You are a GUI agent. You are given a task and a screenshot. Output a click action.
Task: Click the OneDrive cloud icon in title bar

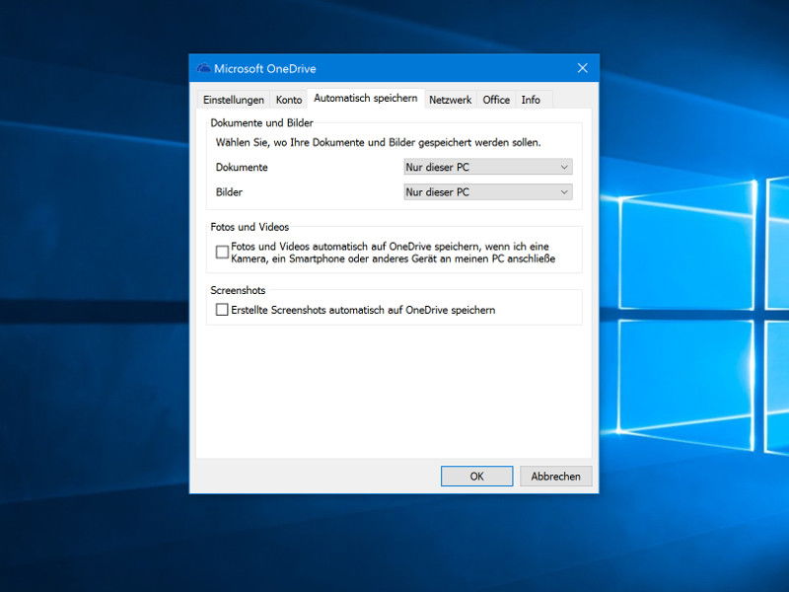pyautogui.click(x=203, y=68)
